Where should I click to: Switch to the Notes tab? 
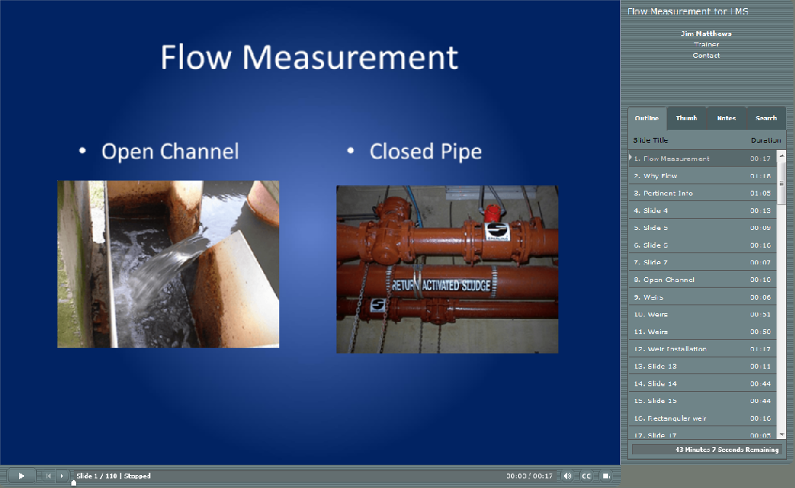(x=725, y=118)
